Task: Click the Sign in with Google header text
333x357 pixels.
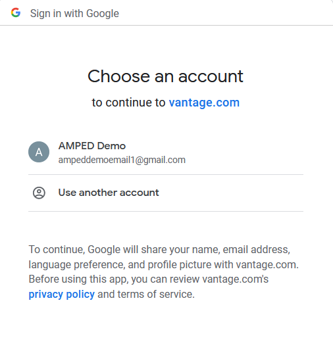Action: tap(74, 13)
